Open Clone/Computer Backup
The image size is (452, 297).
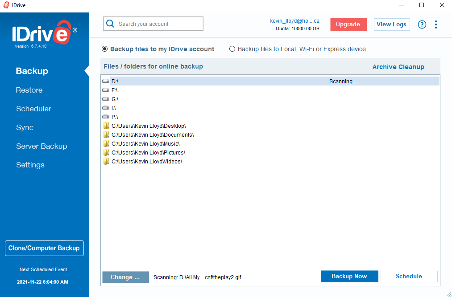point(44,248)
